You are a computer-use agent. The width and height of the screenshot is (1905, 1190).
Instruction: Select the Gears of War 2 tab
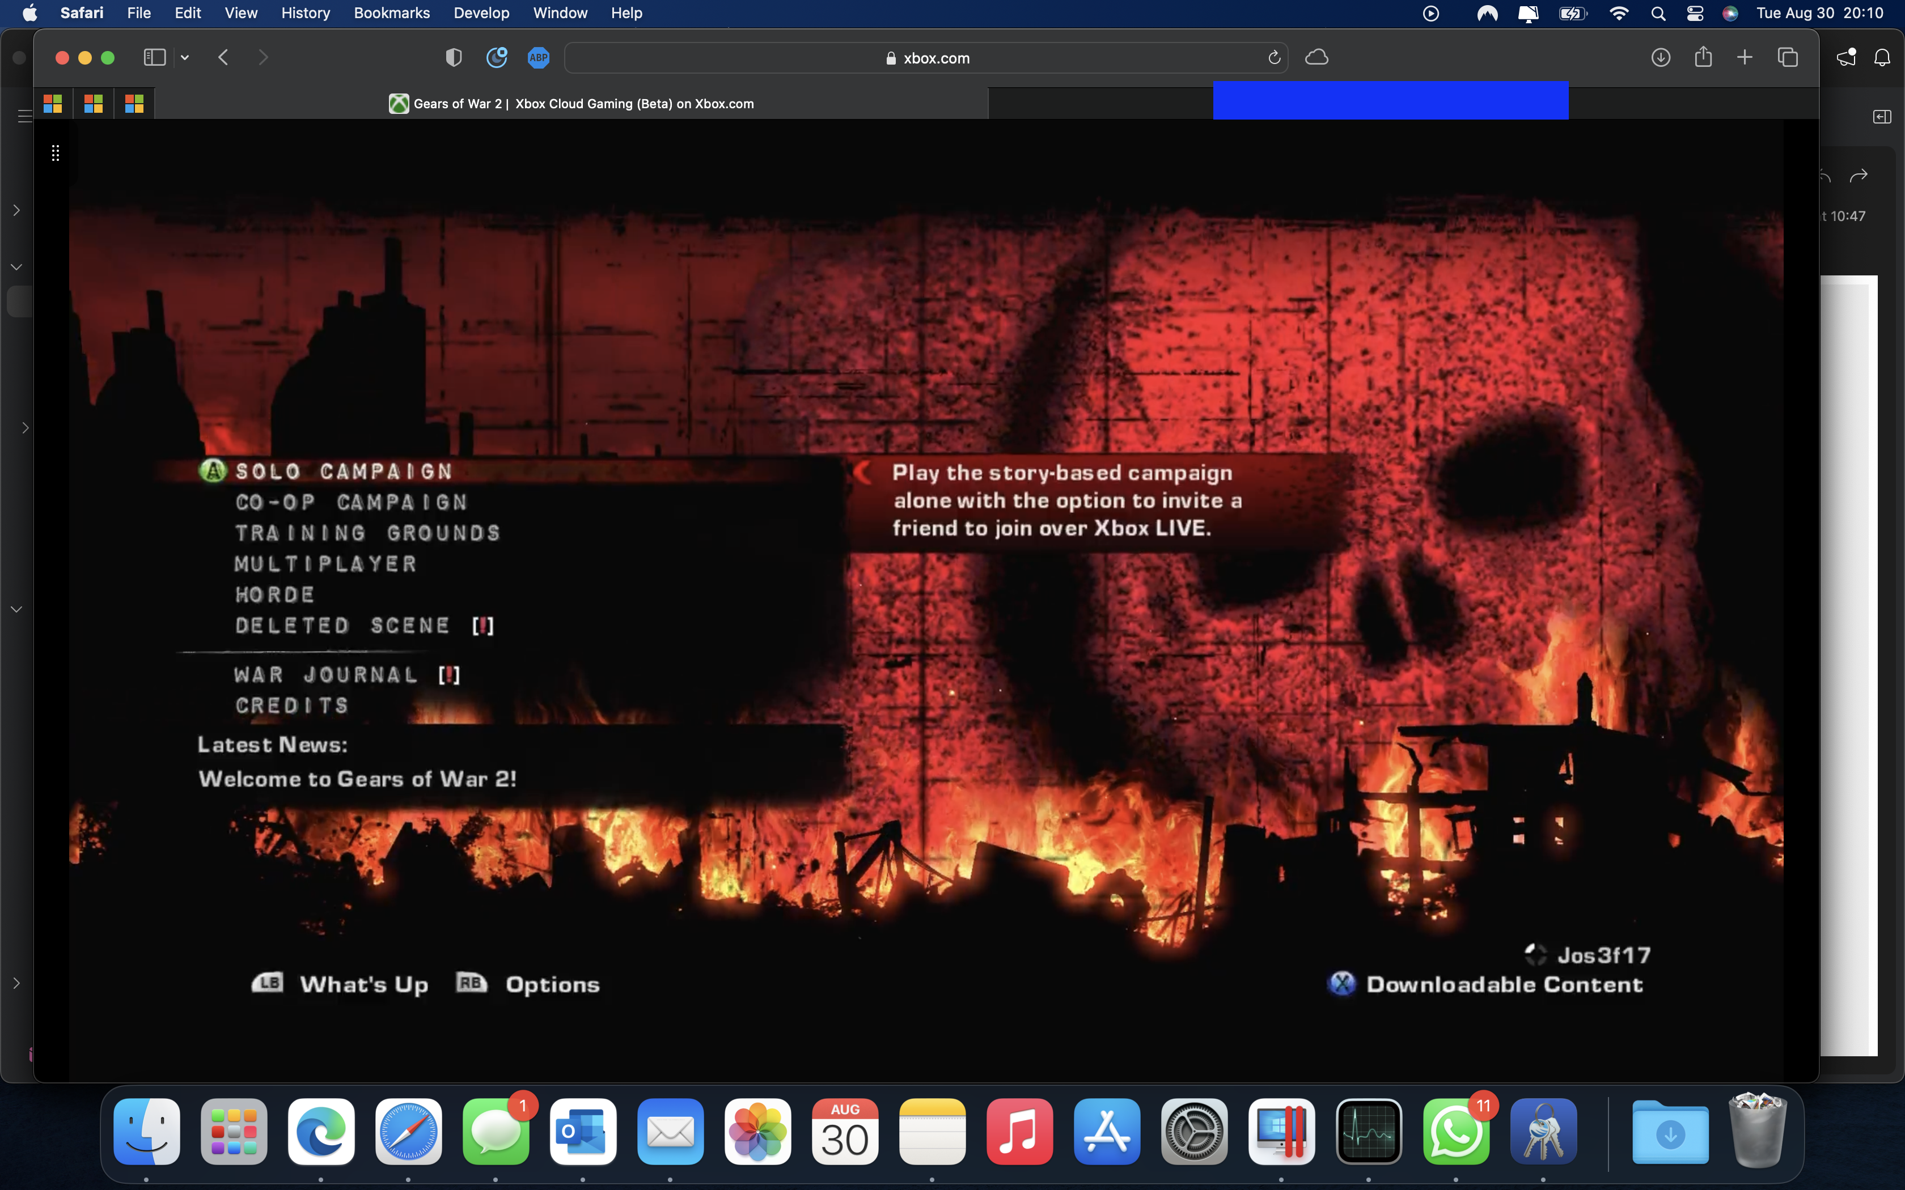571,104
